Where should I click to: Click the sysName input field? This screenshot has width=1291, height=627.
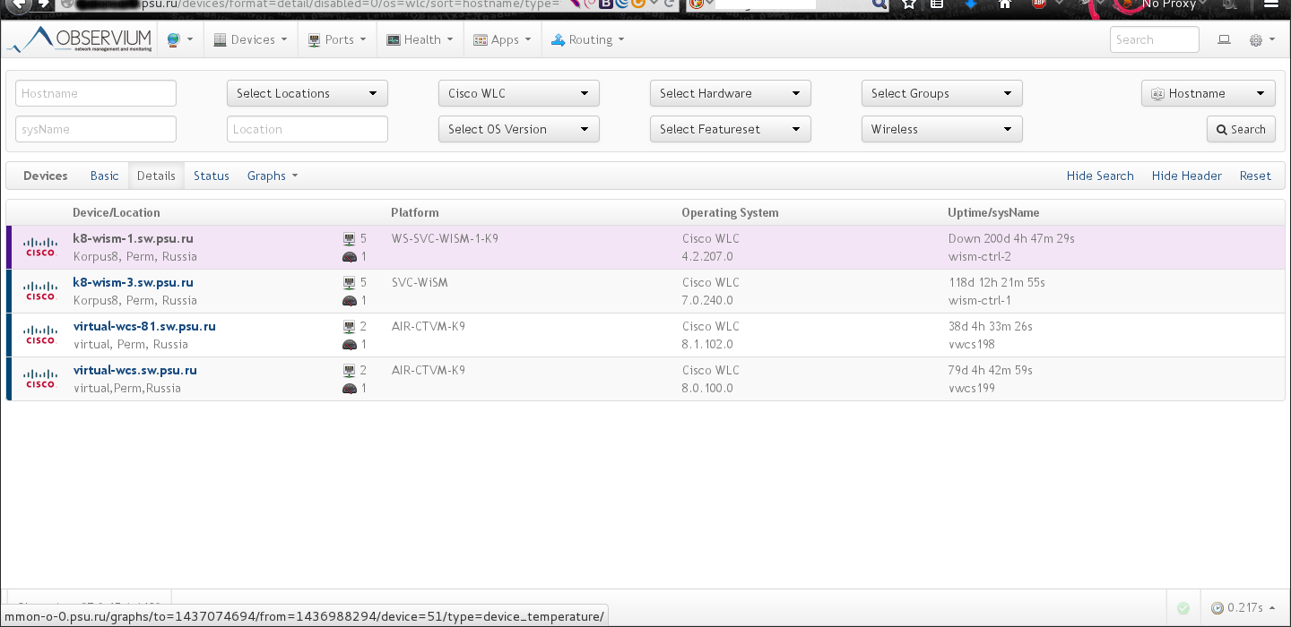tap(96, 129)
